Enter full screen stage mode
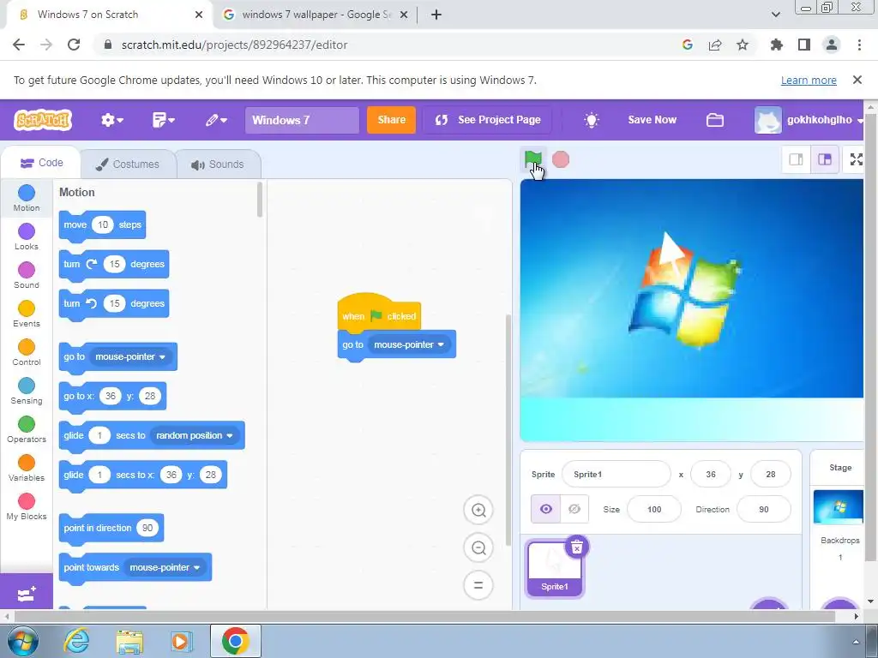The height and width of the screenshot is (658, 878). 856,159
